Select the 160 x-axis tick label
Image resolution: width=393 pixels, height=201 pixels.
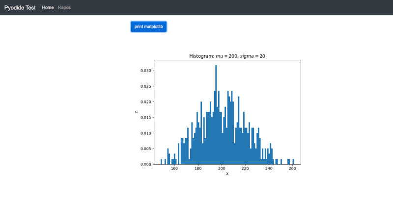[x=174, y=168]
